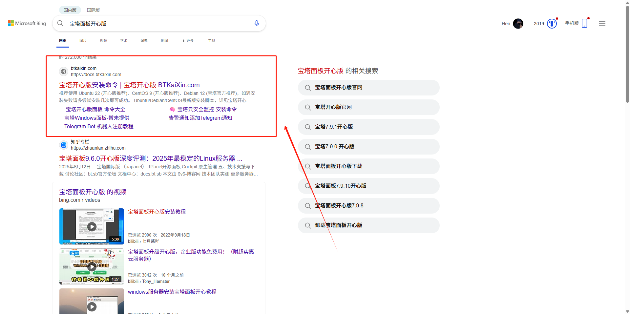The width and height of the screenshot is (630, 314).
Task: Select the 图片 results tab
Action: pyautogui.click(x=83, y=41)
